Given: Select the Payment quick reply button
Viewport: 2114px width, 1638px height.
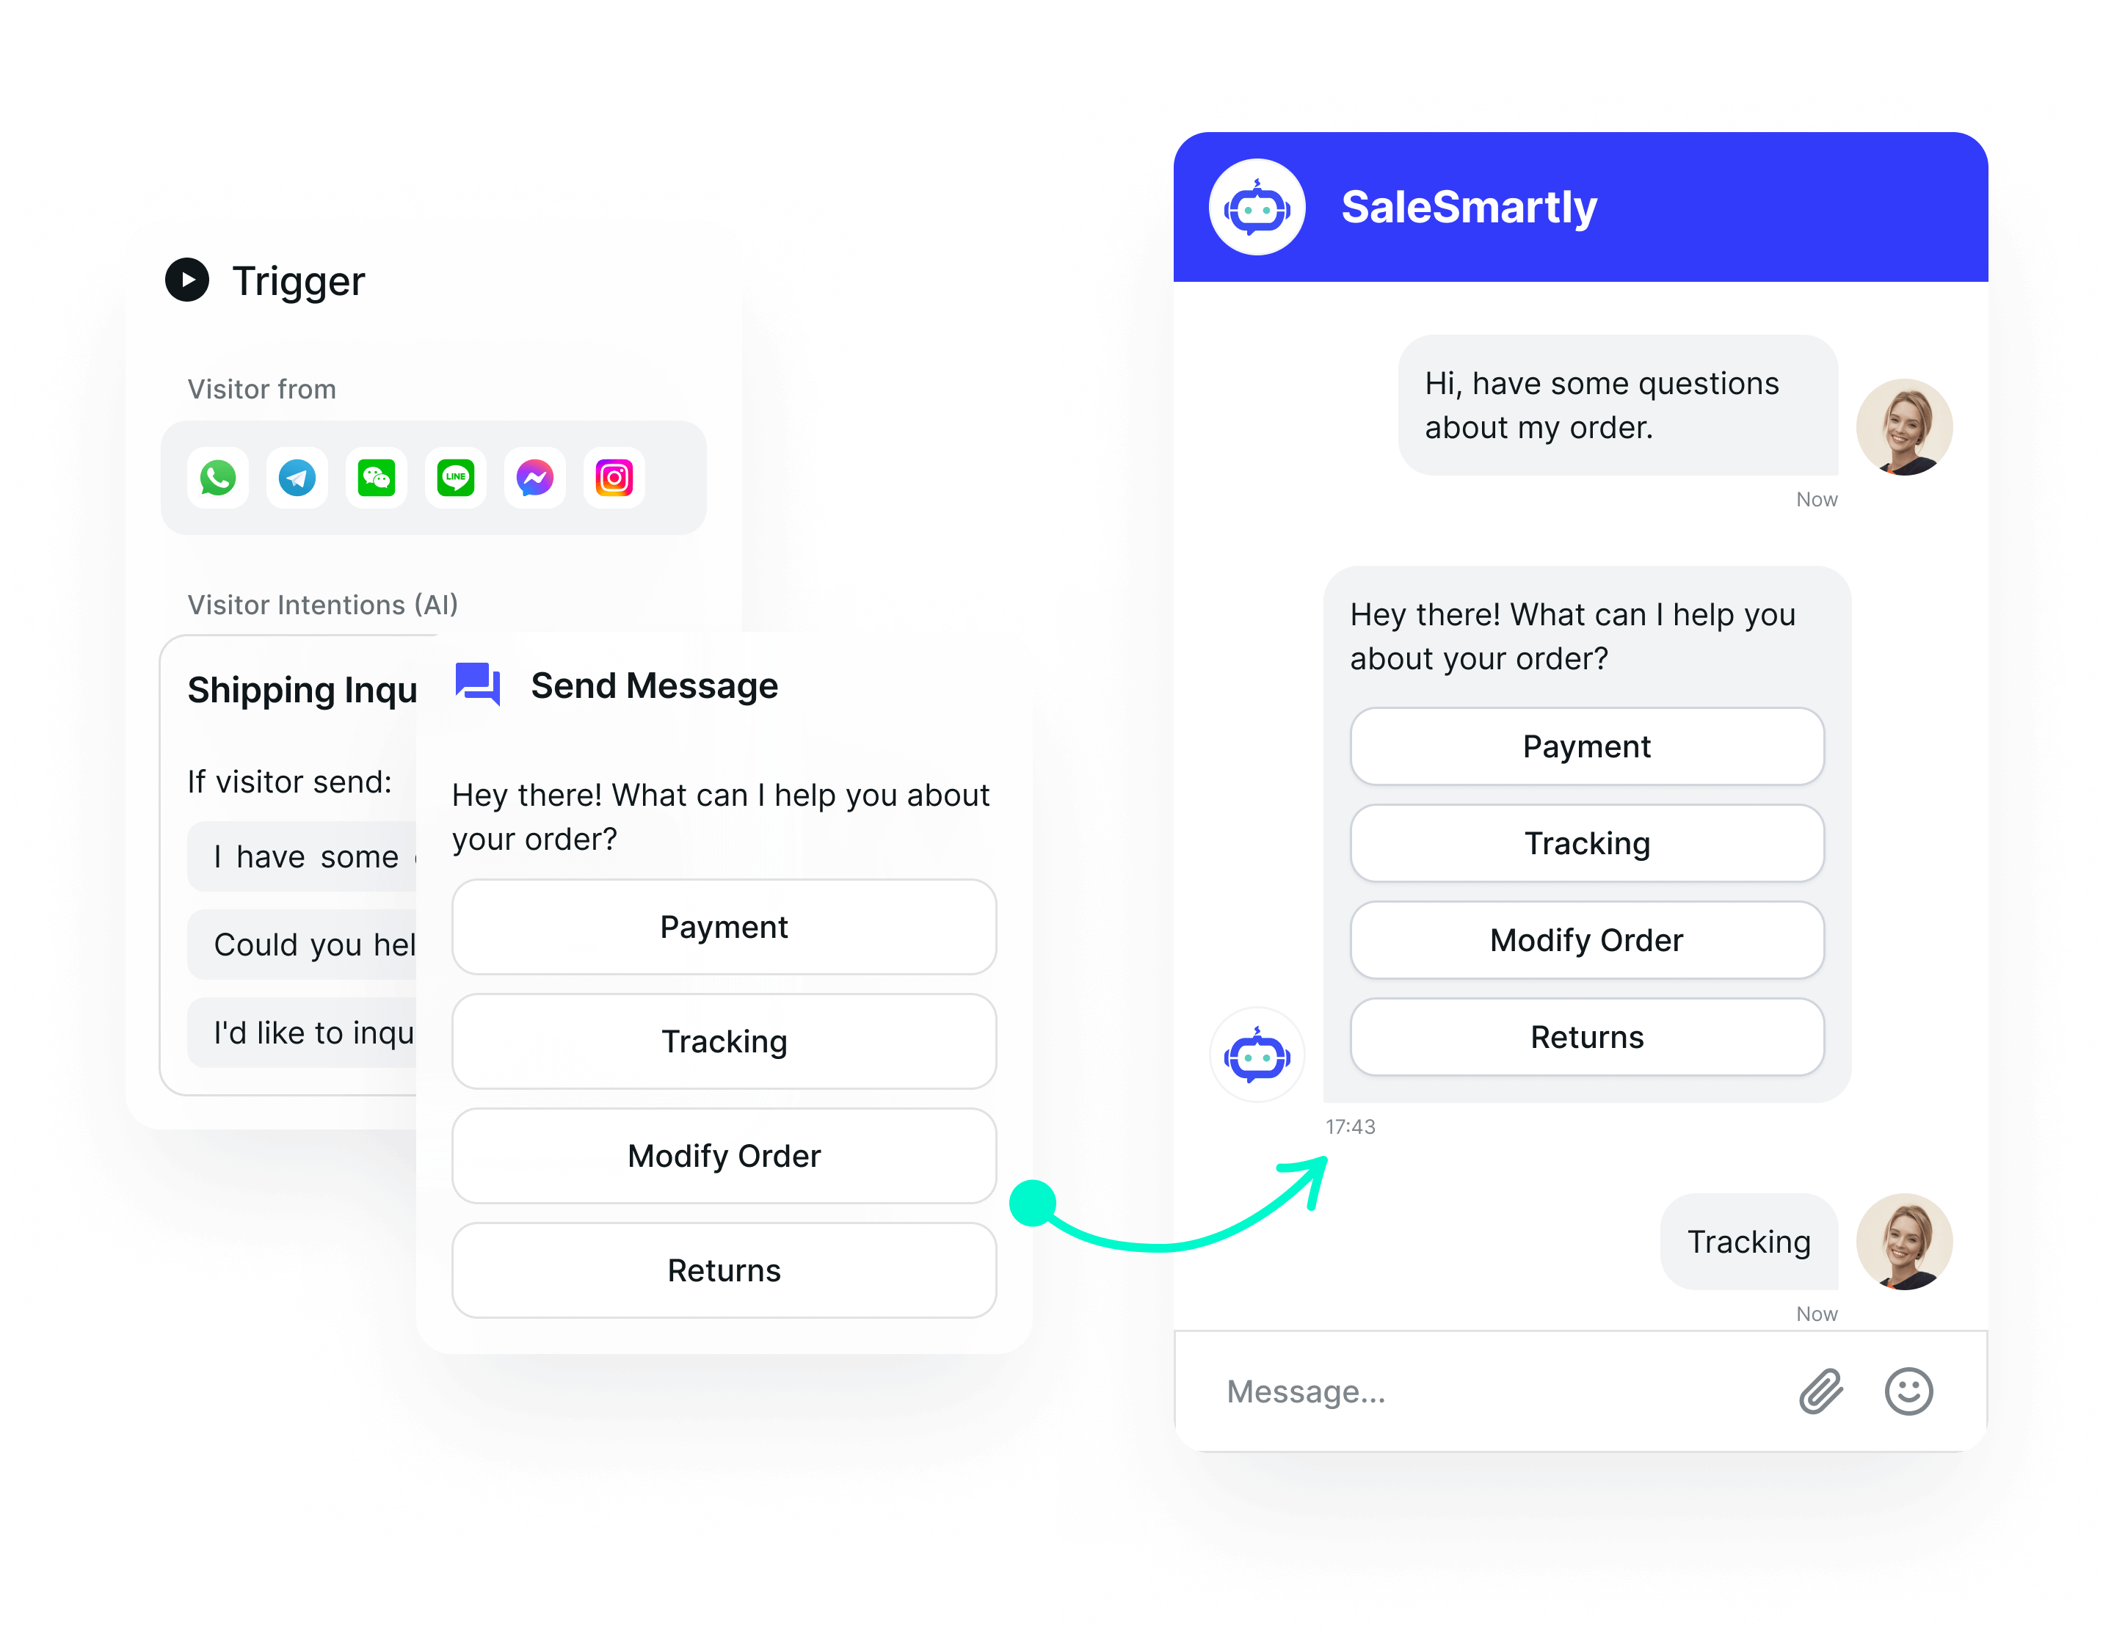Looking at the screenshot, I should tap(1587, 746).
